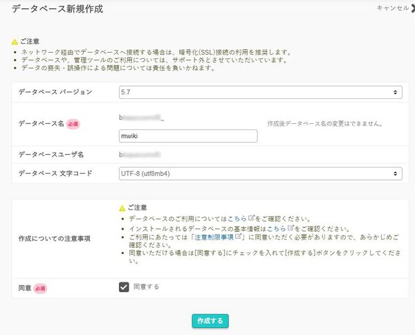
Task: Click the database name field containing mwiki
Action: pos(188,136)
